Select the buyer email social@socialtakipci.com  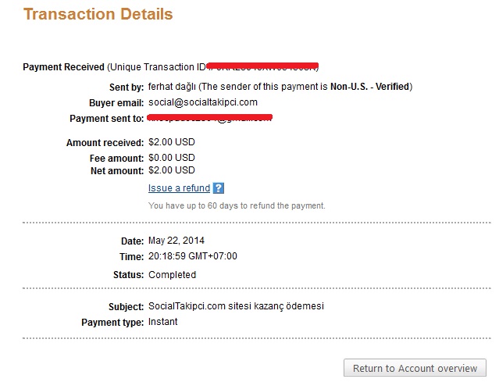tap(202, 102)
